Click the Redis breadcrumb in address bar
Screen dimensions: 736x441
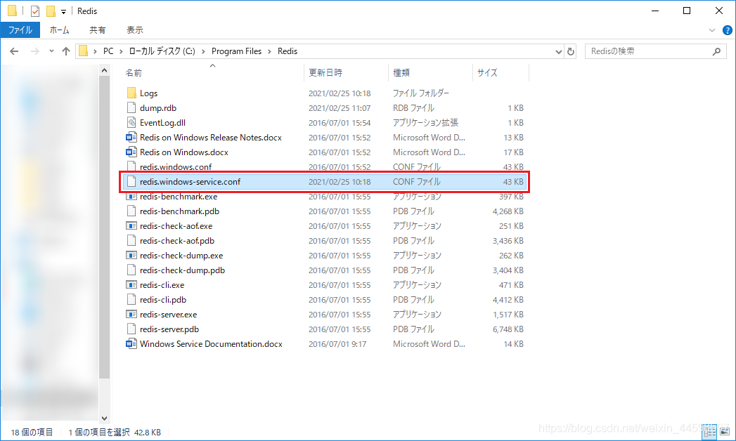pyautogui.click(x=288, y=51)
